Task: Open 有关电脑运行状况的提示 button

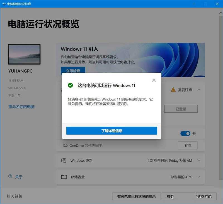Action: click(x=136, y=196)
